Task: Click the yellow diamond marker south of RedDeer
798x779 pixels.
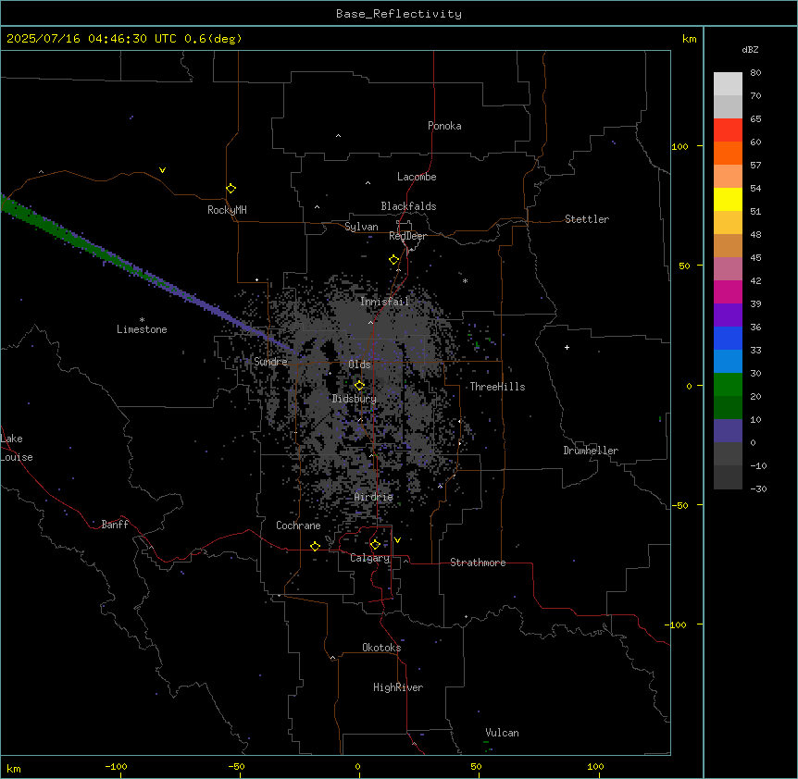Action: coord(393,260)
